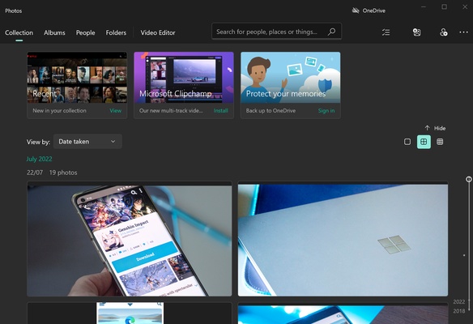This screenshot has height=324, width=473.
Task: Switch to the Albums tab
Action: click(54, 32)
